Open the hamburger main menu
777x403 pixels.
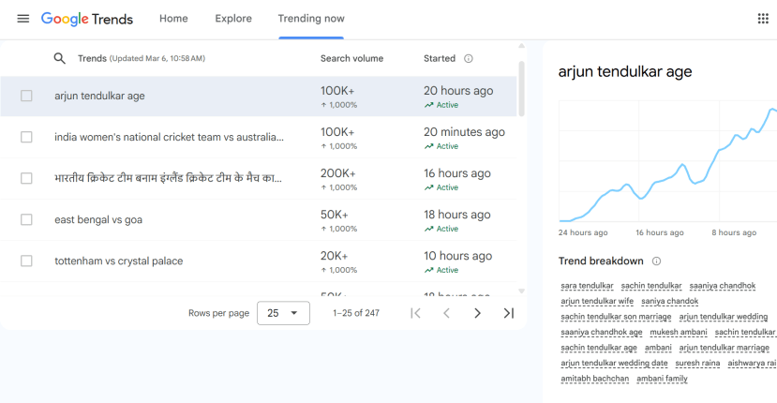click(x=23, y=19)
